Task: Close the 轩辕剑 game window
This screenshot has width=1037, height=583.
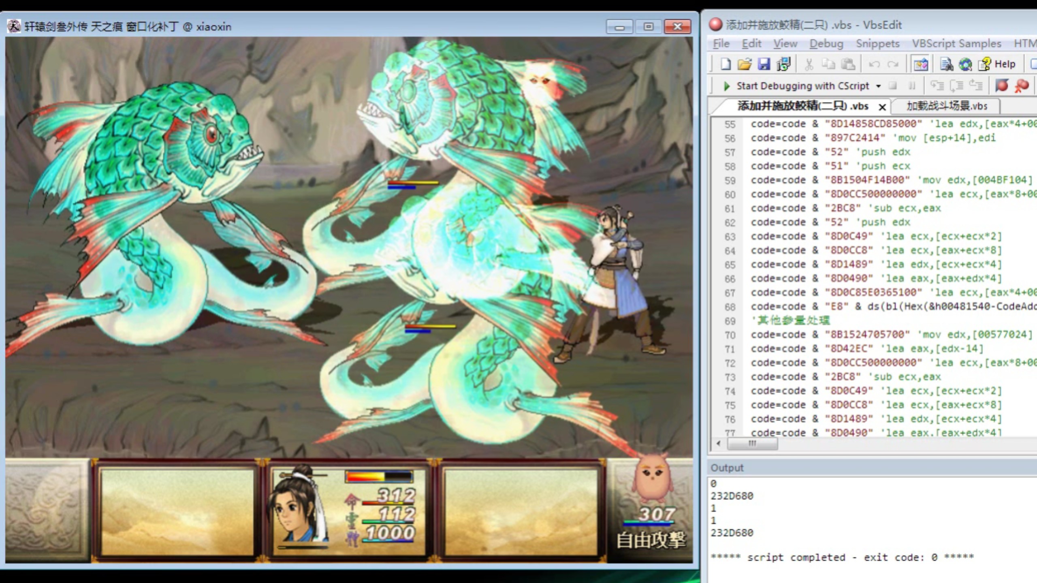Action: tap(678, 27)
